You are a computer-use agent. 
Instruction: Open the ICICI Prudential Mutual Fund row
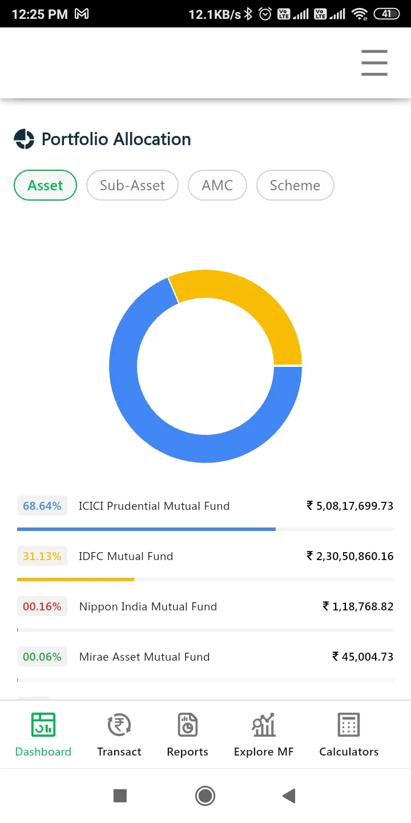154,506
